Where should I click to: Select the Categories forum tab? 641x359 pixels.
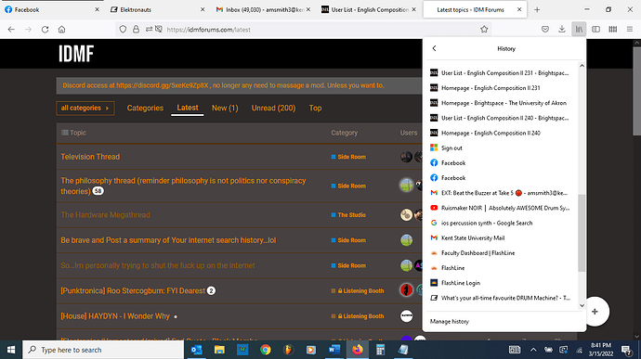tap(145, 109)
